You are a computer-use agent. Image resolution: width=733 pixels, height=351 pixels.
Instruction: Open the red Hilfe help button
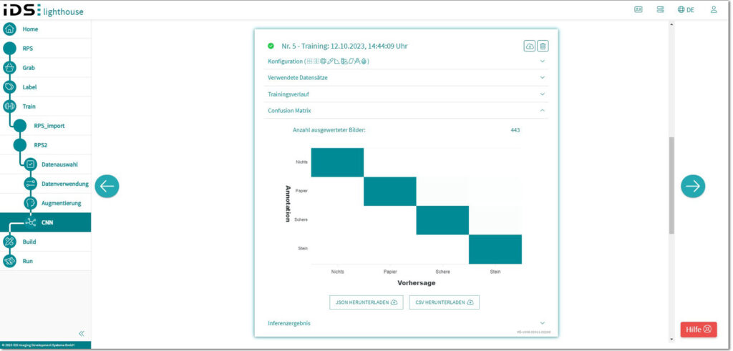[x=698, y=330]
